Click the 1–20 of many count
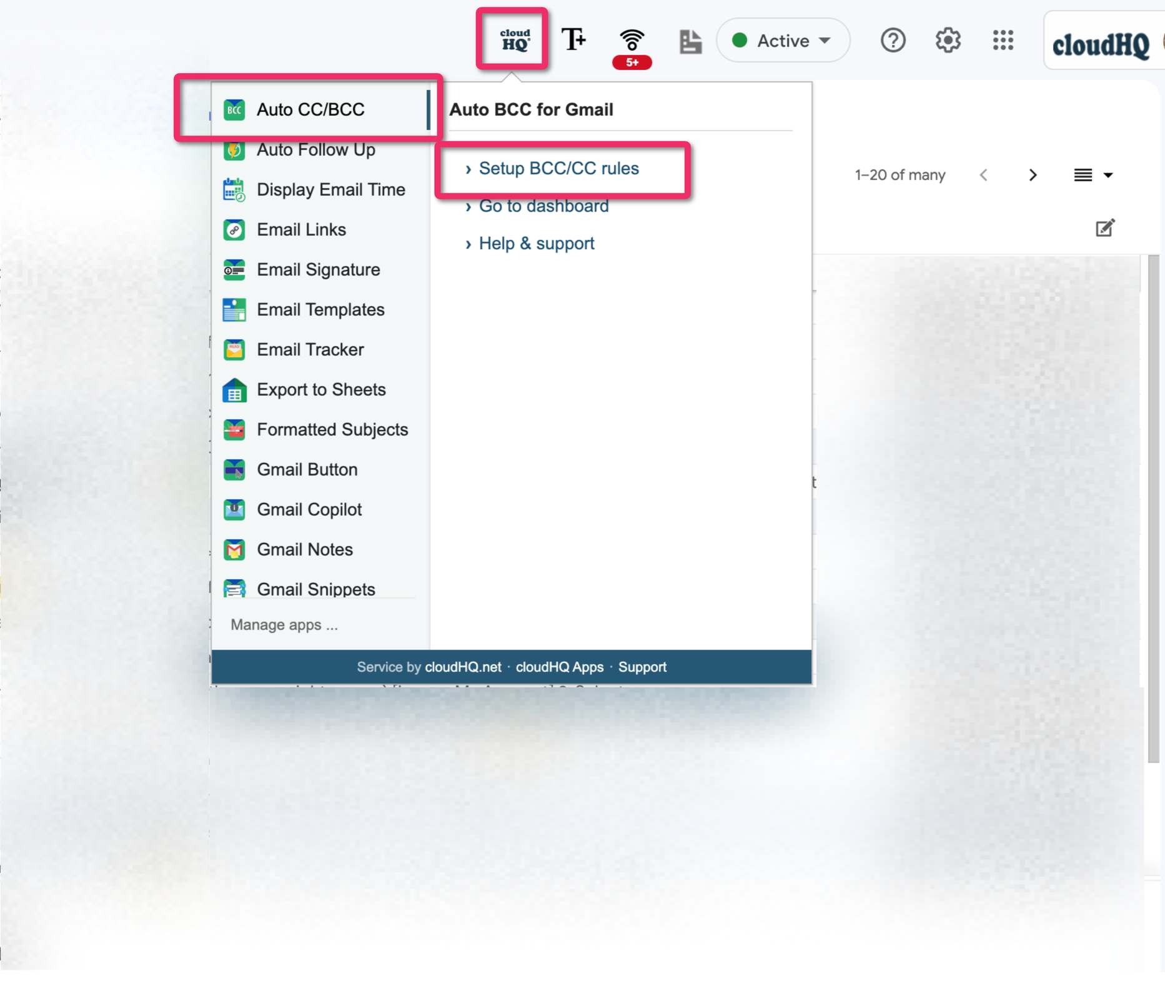 click(x=900, y=175)
